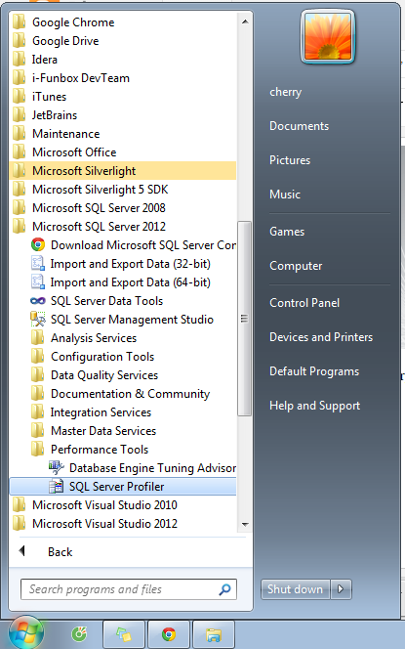Click the Shut down button
This screenshot has width=405, height=649.
[295, 589]
